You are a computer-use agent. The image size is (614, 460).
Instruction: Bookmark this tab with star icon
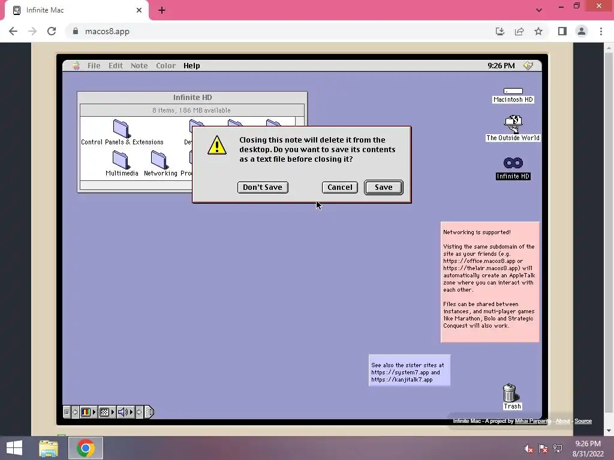point(538,31)
